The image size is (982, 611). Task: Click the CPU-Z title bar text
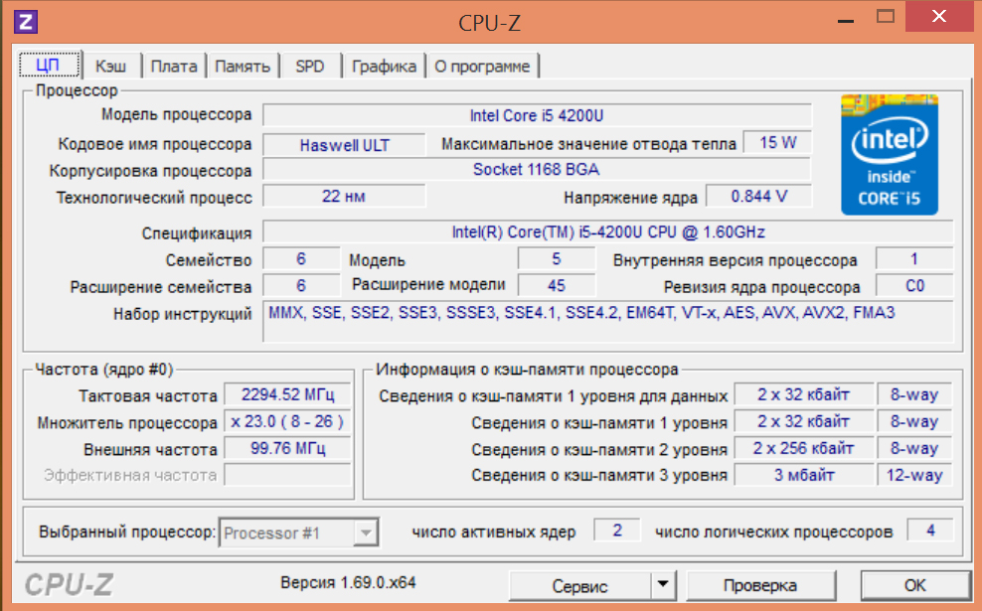click(x=489, y=23)
